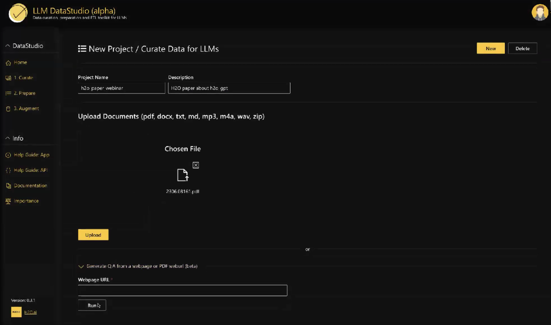
Task: Click the Prepare list icon in sidebar
Action: click(x=8, y=93)
